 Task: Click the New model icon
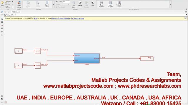click(2, 3)
